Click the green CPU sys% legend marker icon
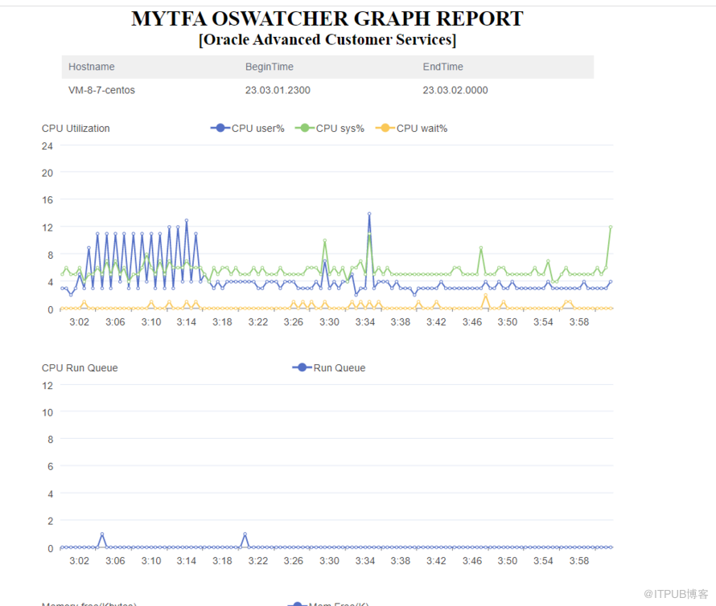 [x=304, y=129]
